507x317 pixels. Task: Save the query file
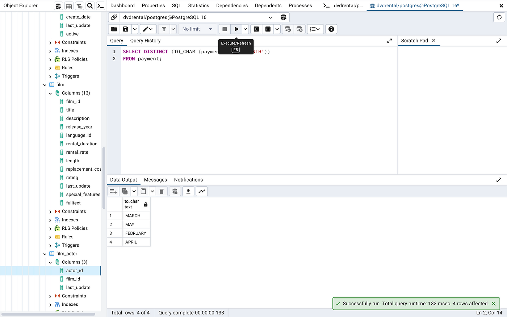pos(125,29)
